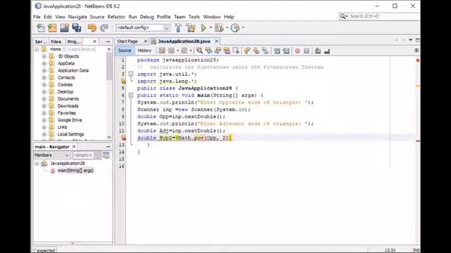Click Start Macro Recording red icon
451x253 pixels.
point(297,51)
